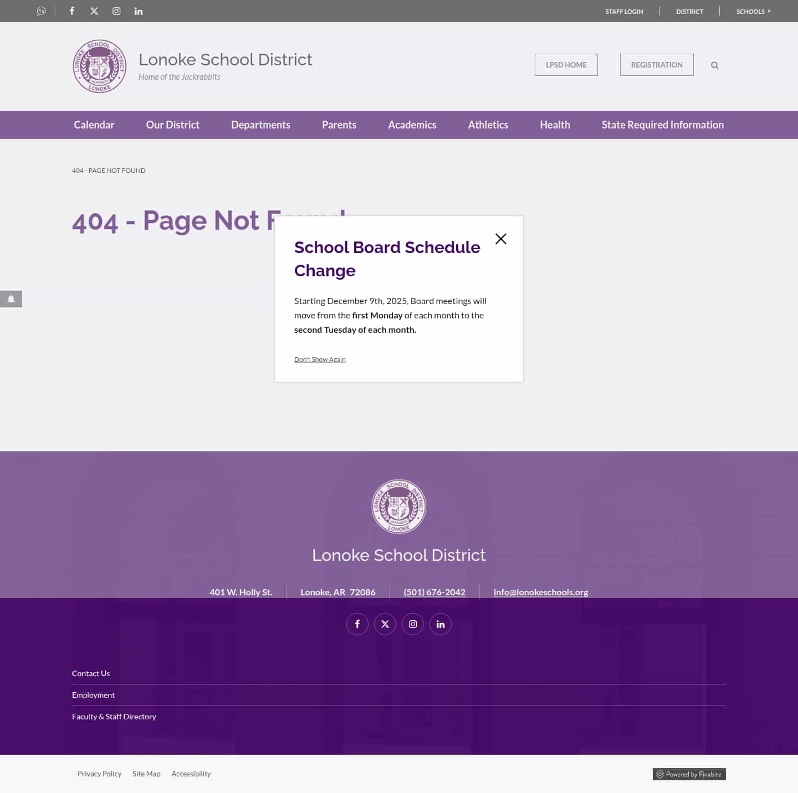Dismiss the School Board popup with X
This screenshot has height=793, width=798.
500,239
